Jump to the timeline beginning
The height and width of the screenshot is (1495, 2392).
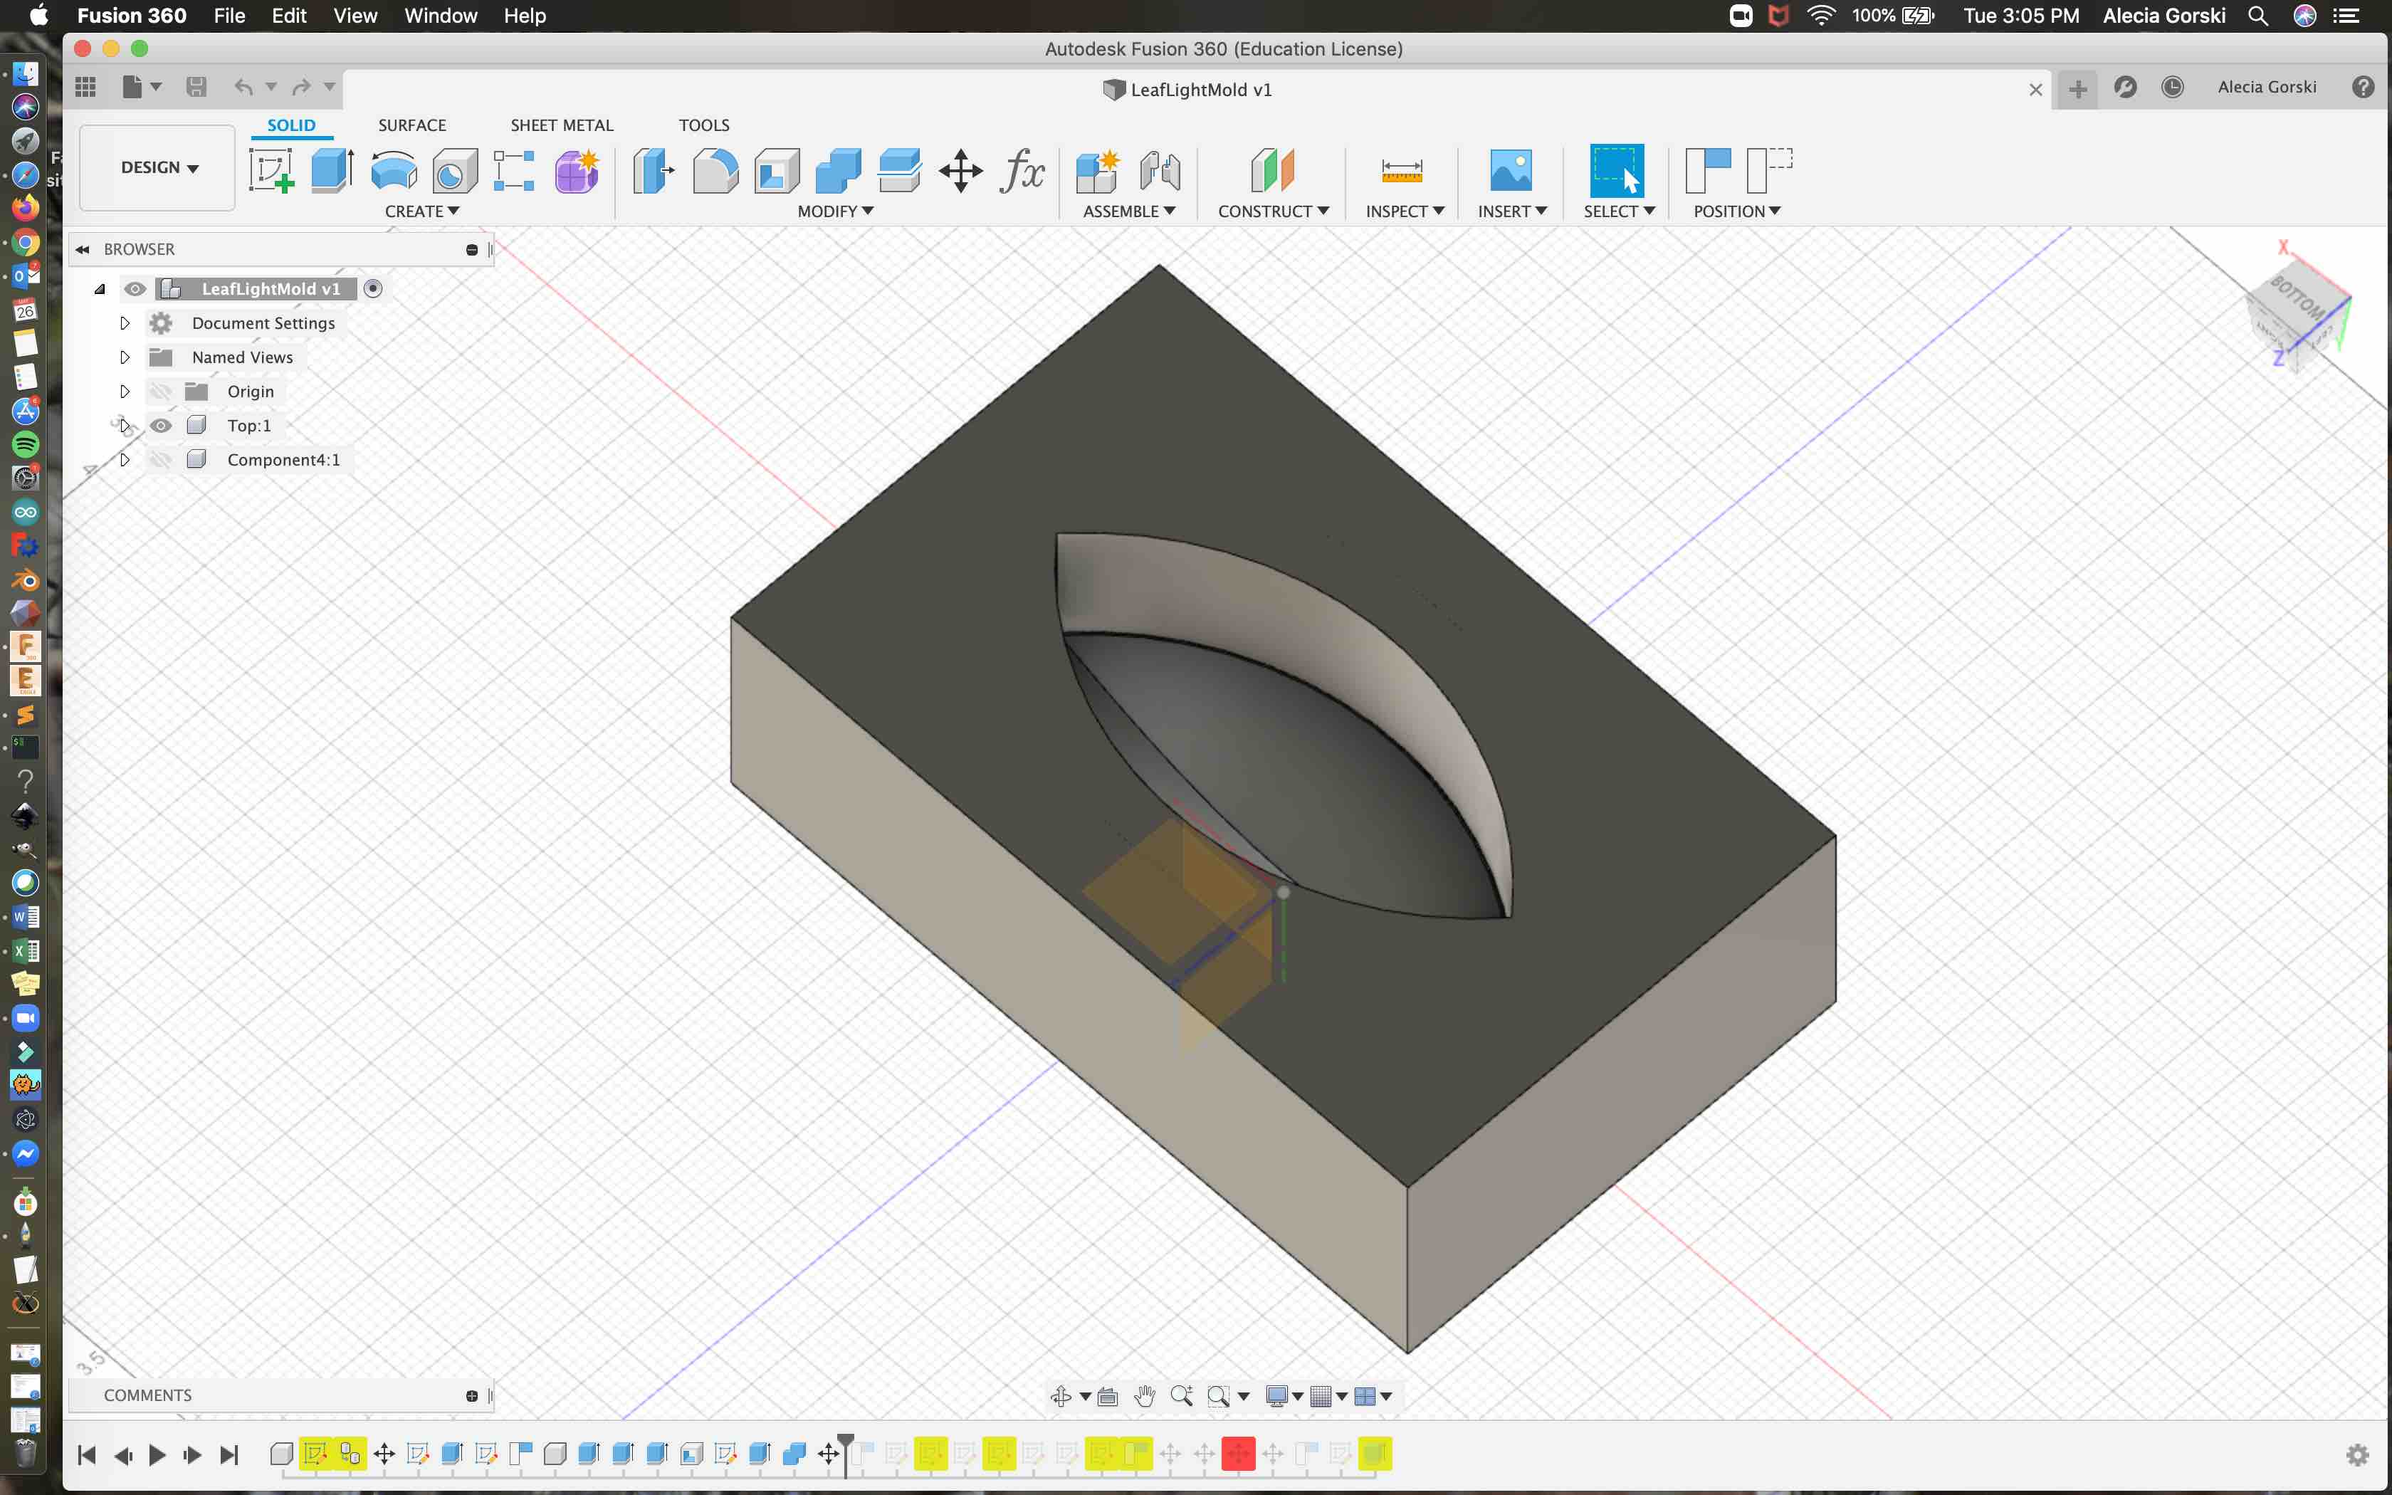(x=87, y=1454)
